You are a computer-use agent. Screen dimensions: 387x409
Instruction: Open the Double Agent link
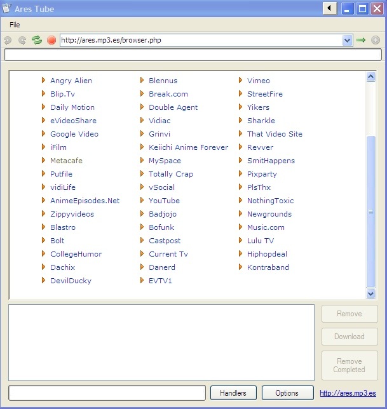(x=173, y=107)
